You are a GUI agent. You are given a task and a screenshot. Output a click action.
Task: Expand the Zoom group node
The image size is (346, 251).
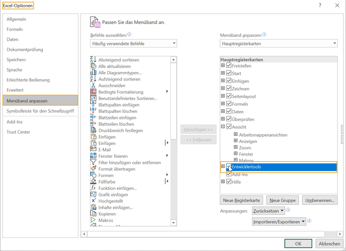[236, 147]
